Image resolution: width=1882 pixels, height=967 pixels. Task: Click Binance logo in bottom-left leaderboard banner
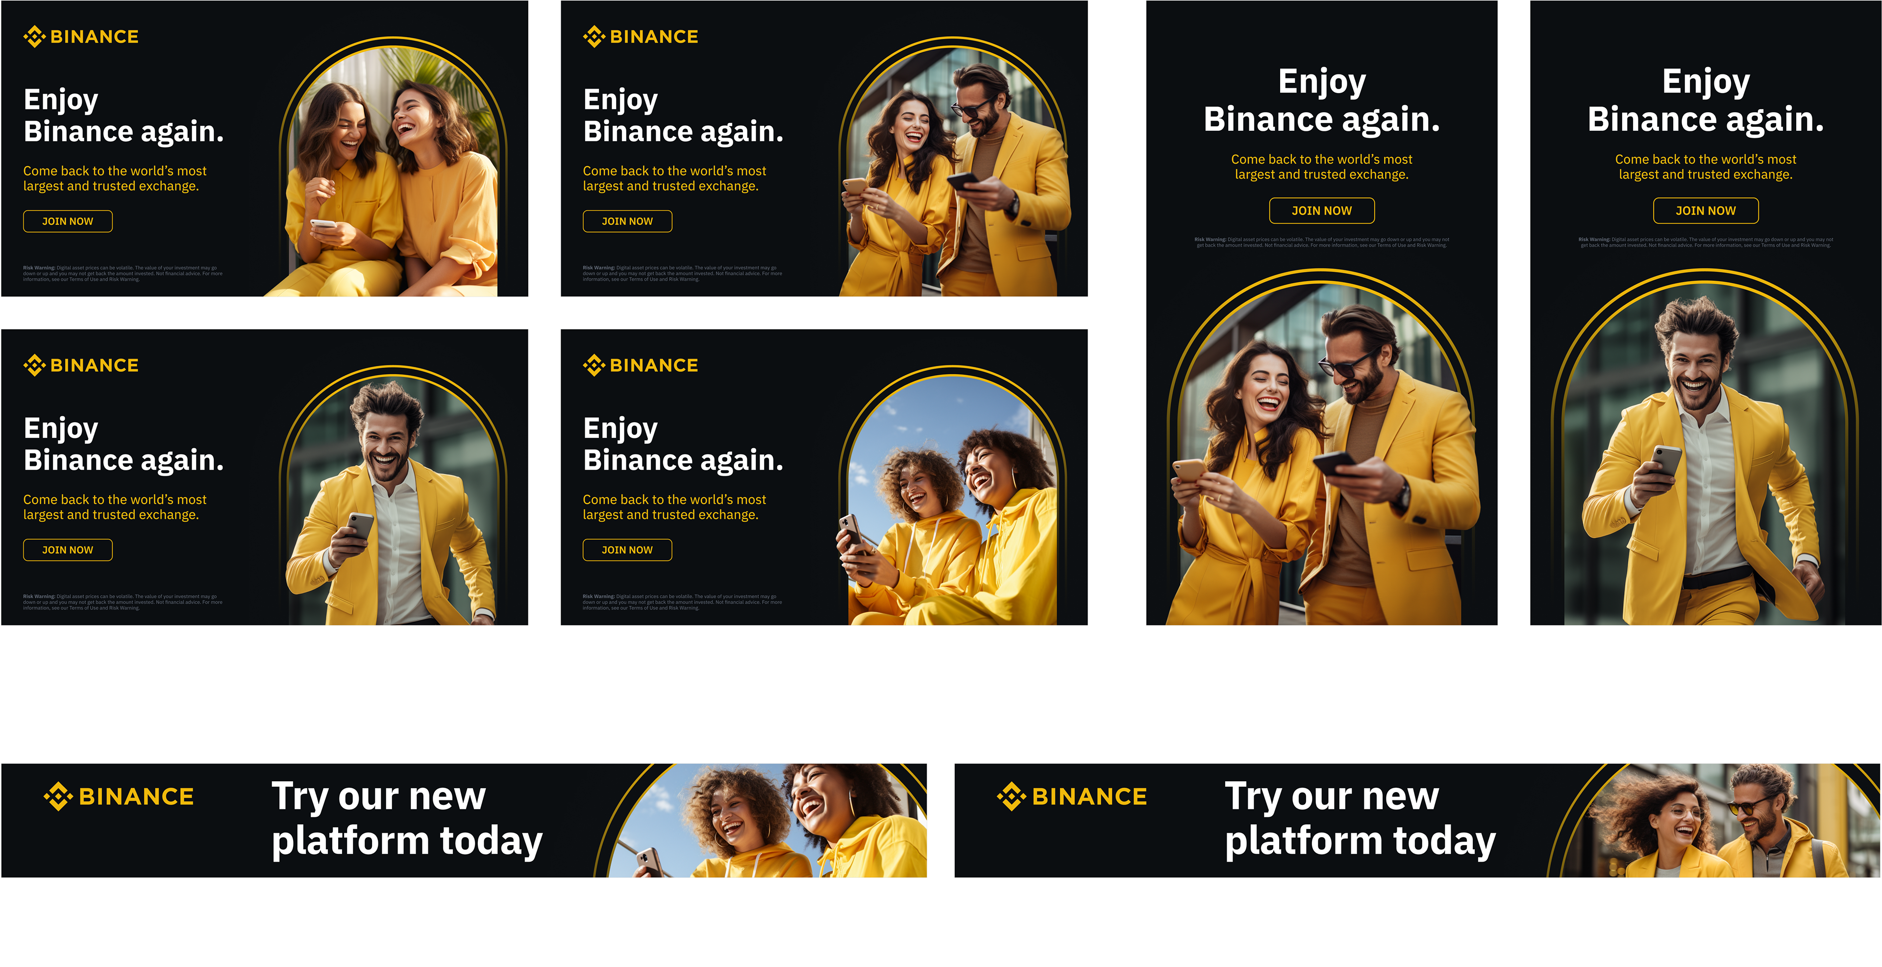pos(118,796)
